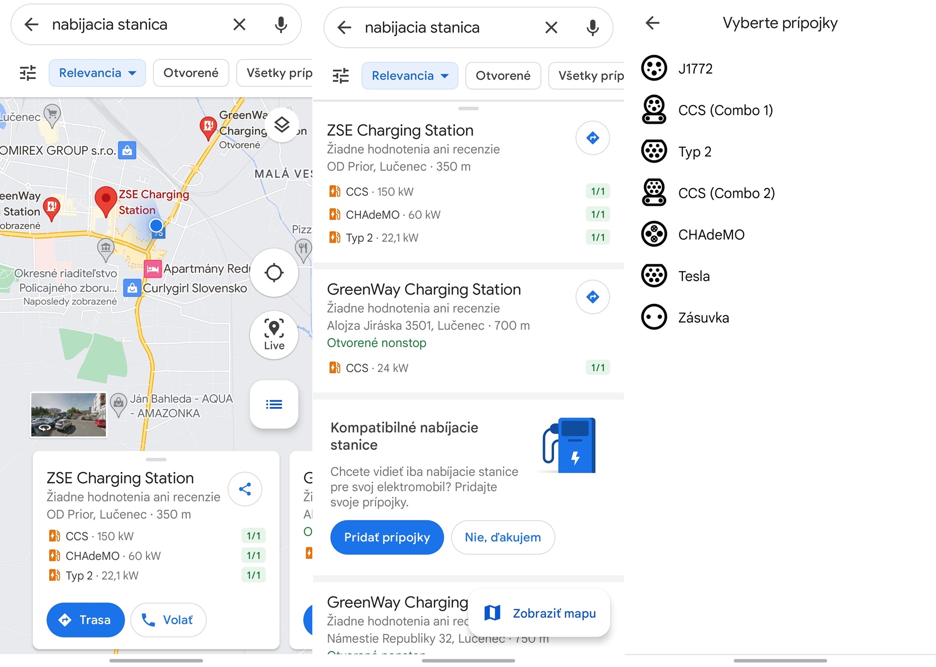
Task: Tap search field text in left screen
Action: [110, 24]
